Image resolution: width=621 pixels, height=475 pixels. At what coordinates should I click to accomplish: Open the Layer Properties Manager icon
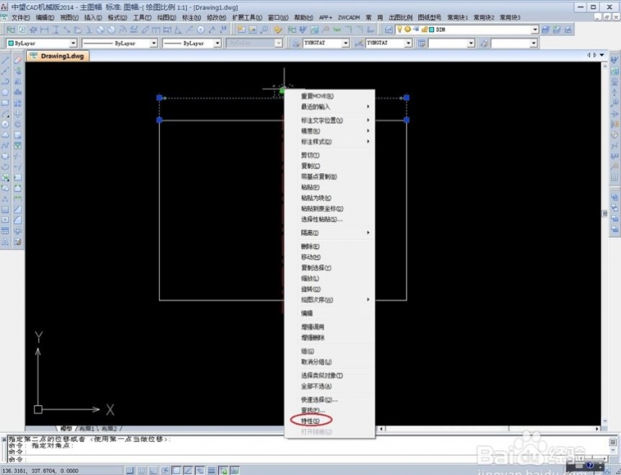point(389,30)
